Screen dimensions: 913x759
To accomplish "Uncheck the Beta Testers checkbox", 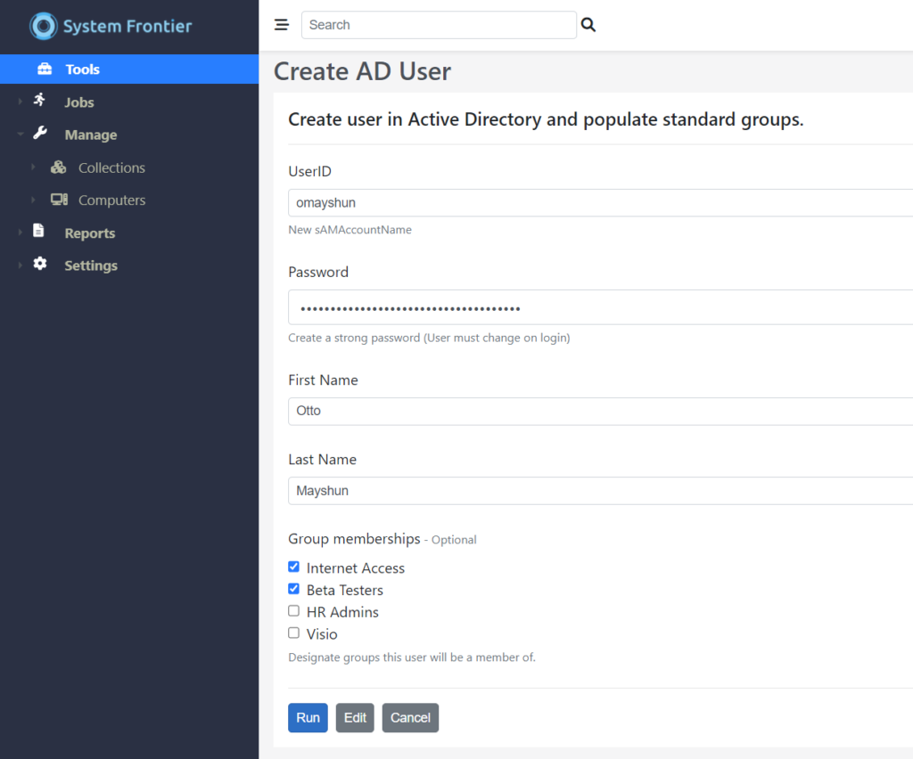I will (294, 589).
